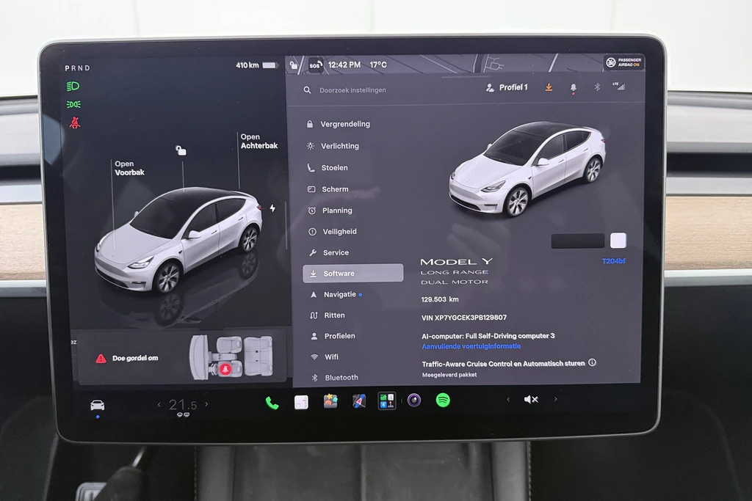Raise volume with right chevron

point(555,398)
